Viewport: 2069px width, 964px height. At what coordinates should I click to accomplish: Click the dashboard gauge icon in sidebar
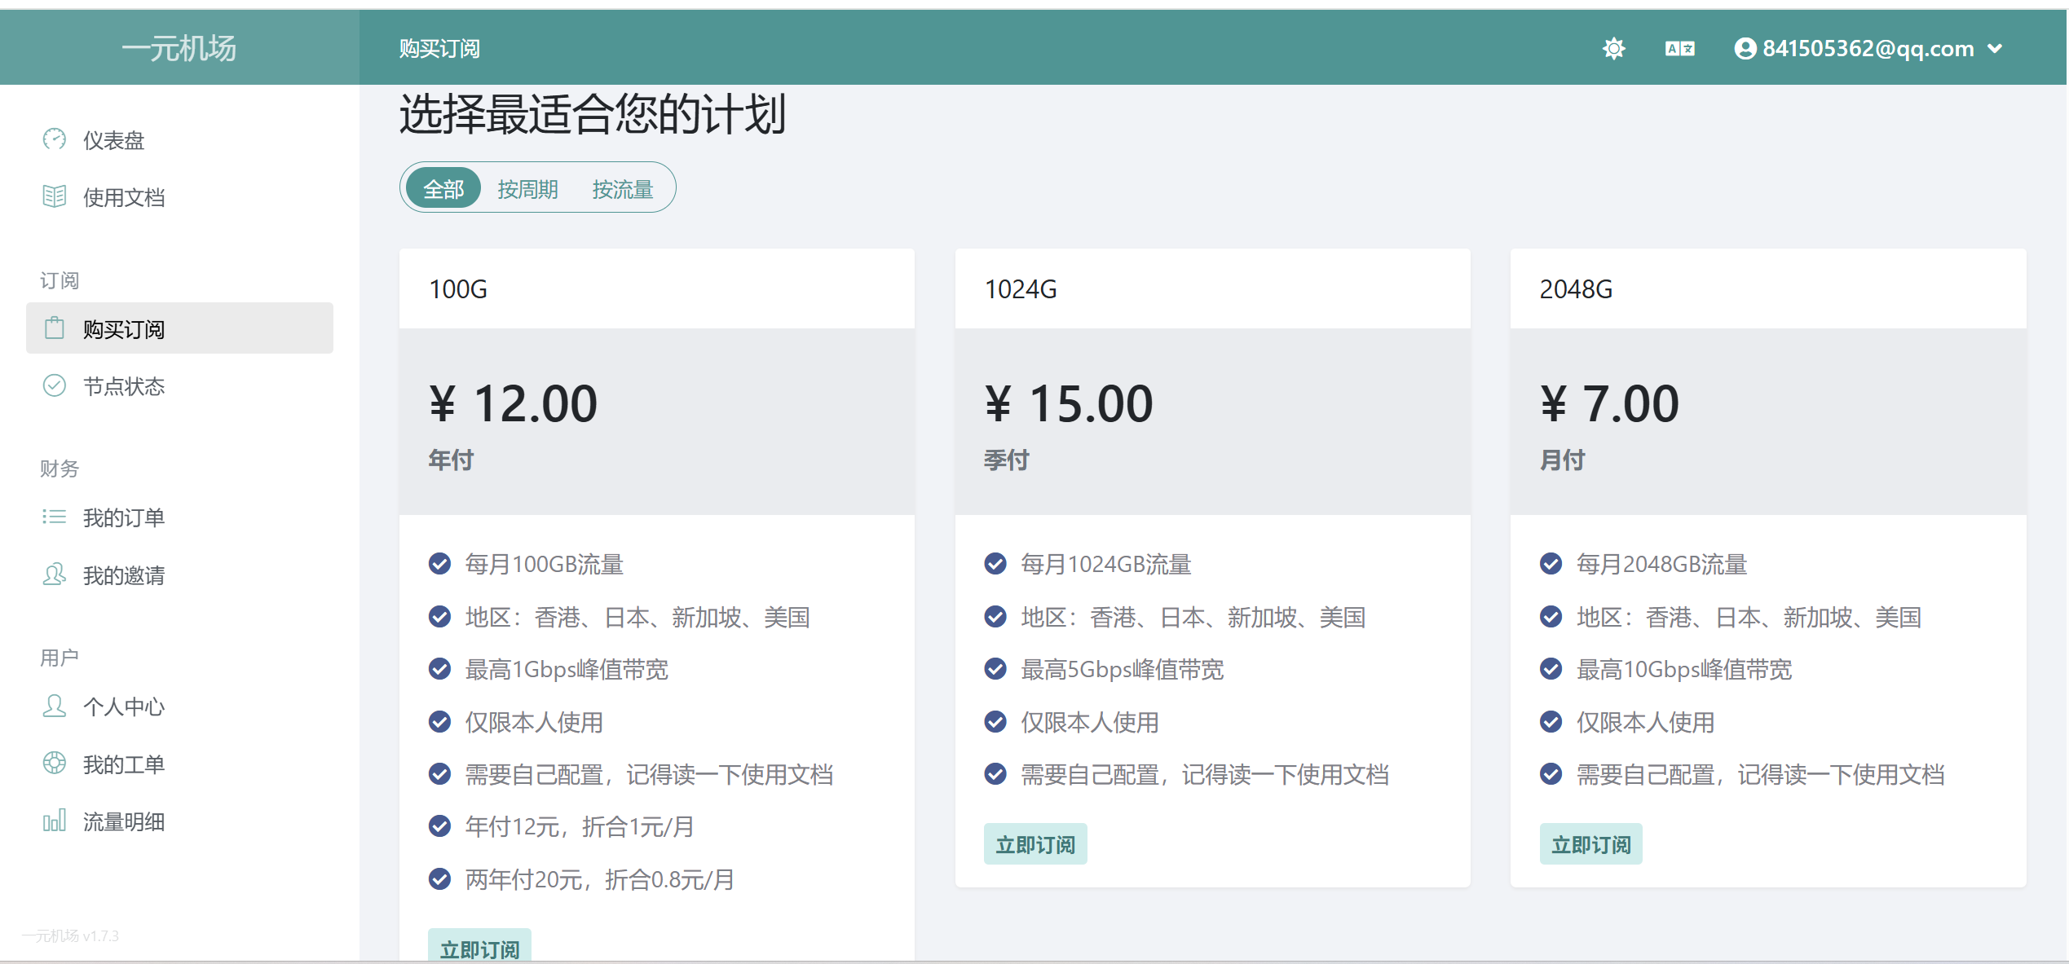[55, 139]
